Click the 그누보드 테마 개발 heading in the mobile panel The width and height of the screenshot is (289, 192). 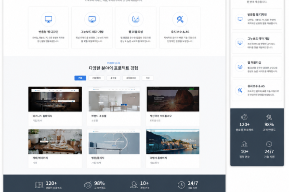pos(258,38)
